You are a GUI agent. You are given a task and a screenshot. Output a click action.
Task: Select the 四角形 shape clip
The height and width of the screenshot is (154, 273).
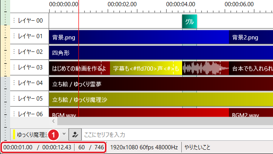[161, 53]
